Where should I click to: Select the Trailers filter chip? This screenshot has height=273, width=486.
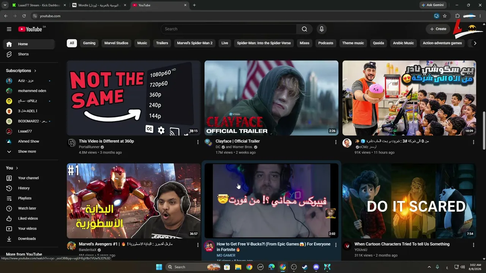click(x=162, y=43)
